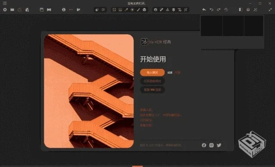275x167 pixels.
Task: Click the triangle hierarchy icon
Action: tap(168, 9)
